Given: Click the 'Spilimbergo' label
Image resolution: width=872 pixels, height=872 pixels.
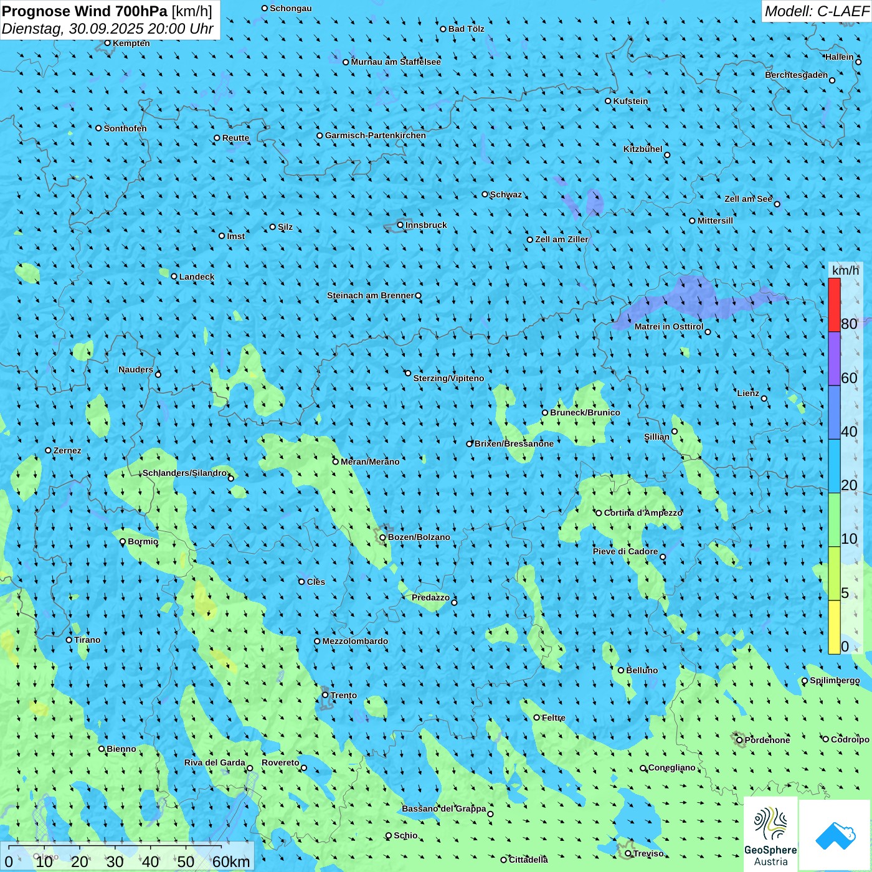Looking at the screenshot, I should tap(835, 680).
